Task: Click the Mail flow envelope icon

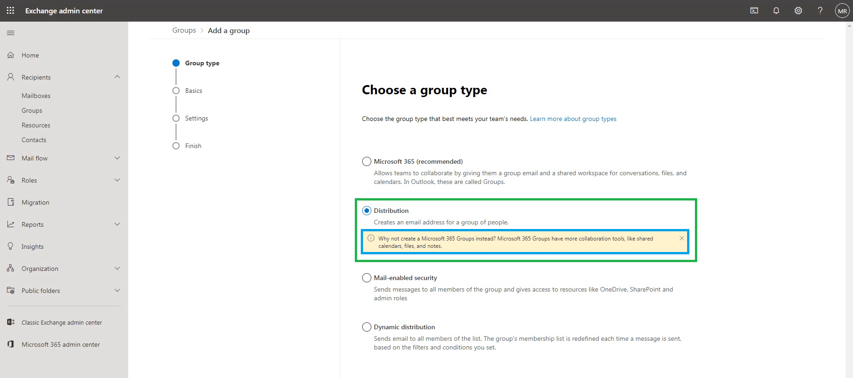Action: pyautogui.click(x=11, y=158)
